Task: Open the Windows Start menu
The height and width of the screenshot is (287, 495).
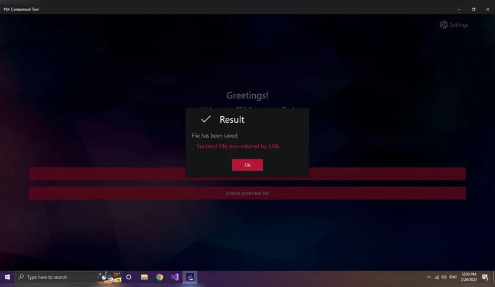Action: pos(7,277)
